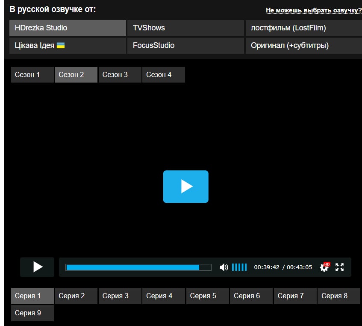
Task: Open 'Не можешь выбрать озвучку?' link
Action: (314, 10)
